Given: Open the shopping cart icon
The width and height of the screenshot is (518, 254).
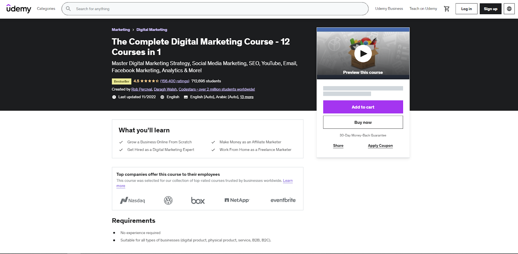Looking at the screenshot, I should click(447, 9).
